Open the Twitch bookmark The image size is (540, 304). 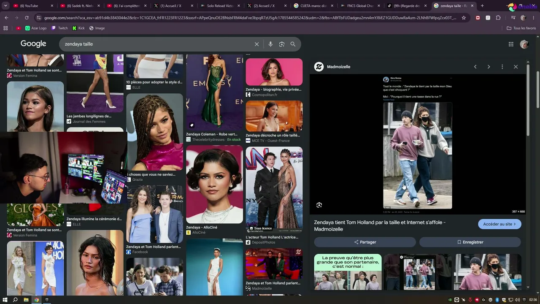pos(59,28)
